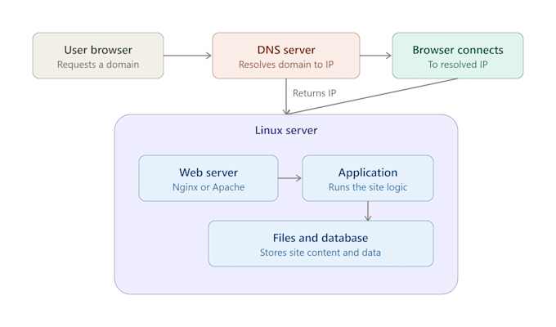Select the Web server box
The image size is (556, 327).
[x=208, y=178]
